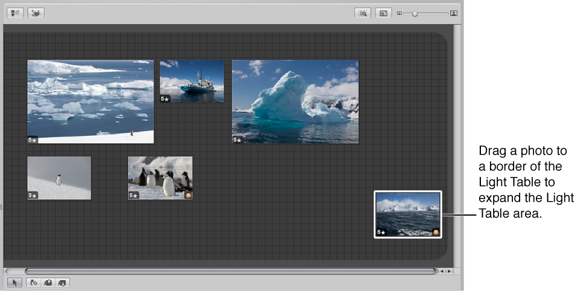This screenshot has width=580, height=291.
Task: Select the arrow Selection tool
Action: pyautogui.click(x=15, y=282)
